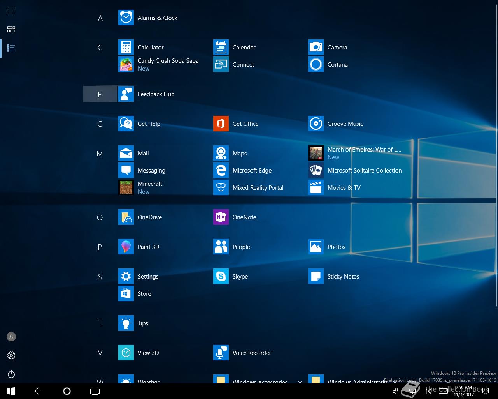Click the letter G group header
This screenshot has height=399, width=498.
[100, 124]
